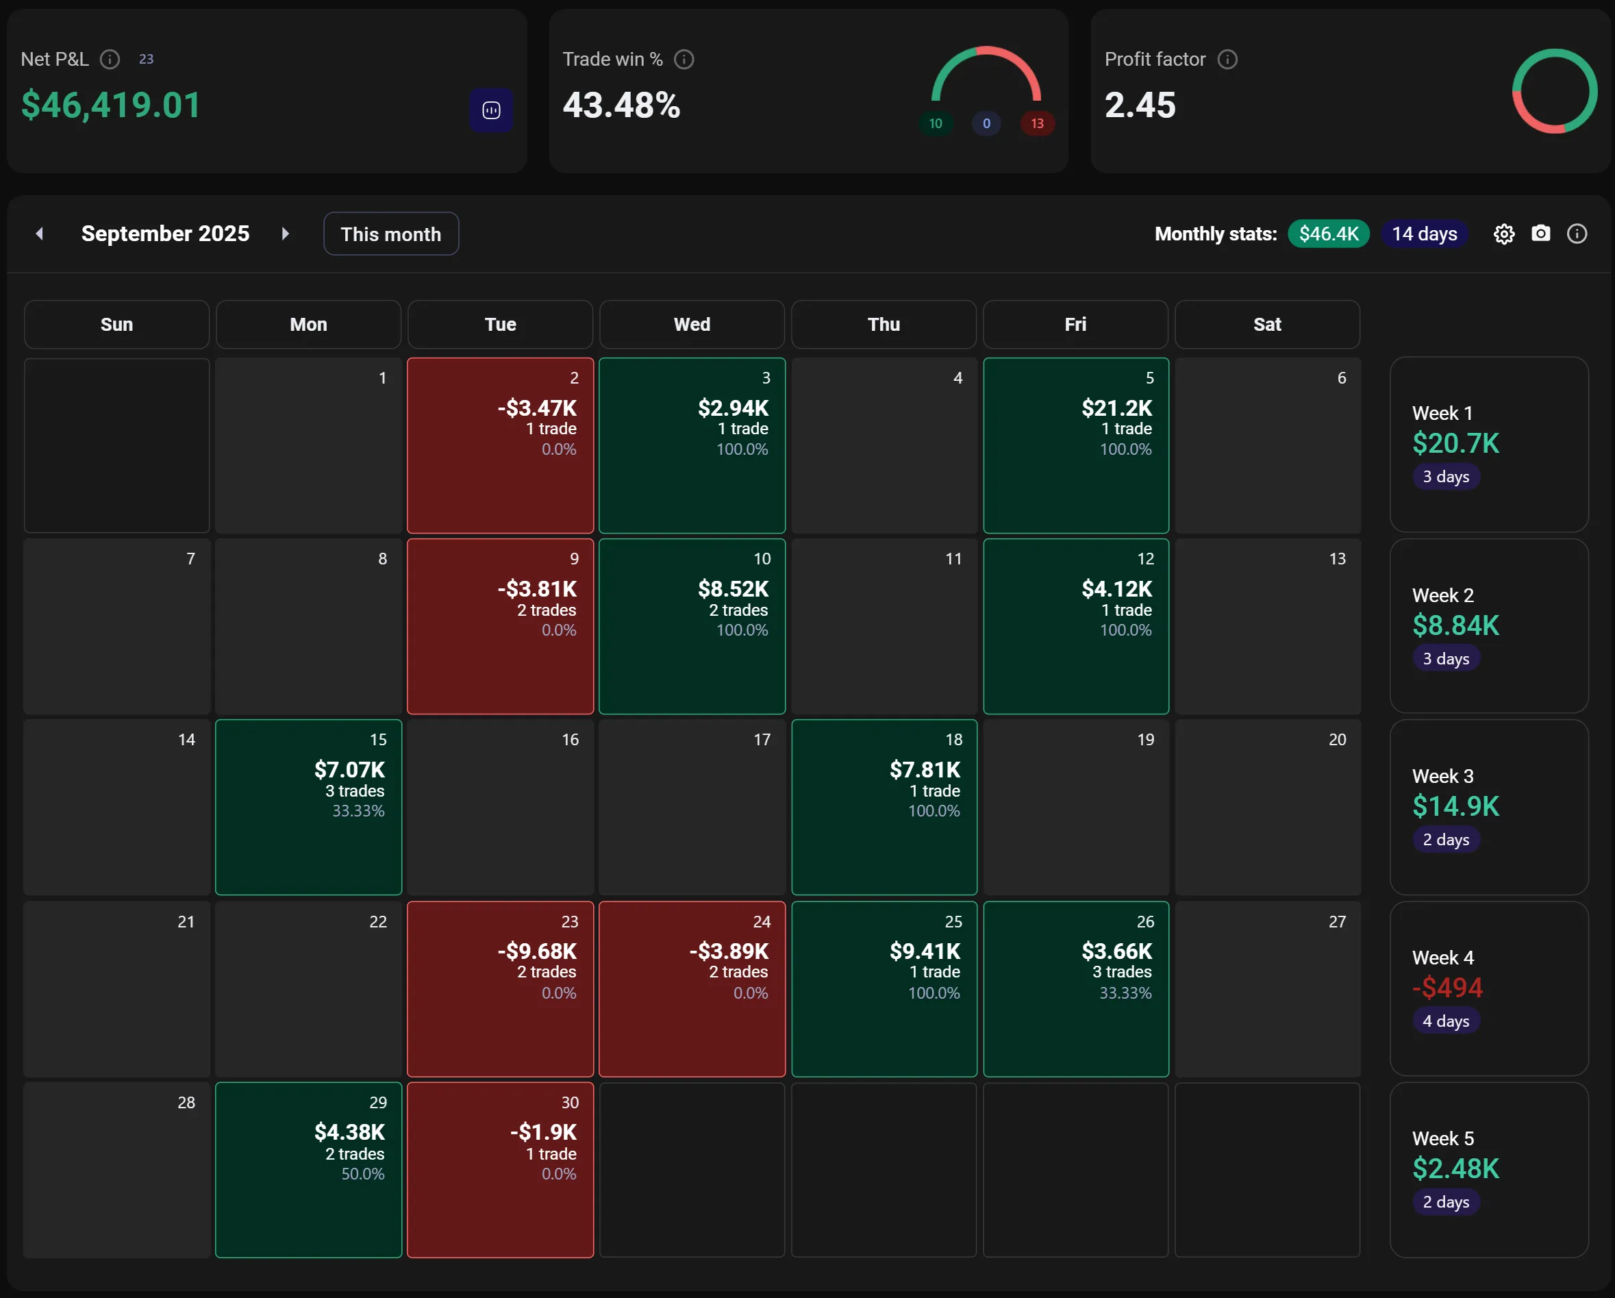Click the Profit factor info icon
Viewport: 1615px width, 1298px height.
pyautogui.click(x=1227, y=59)
